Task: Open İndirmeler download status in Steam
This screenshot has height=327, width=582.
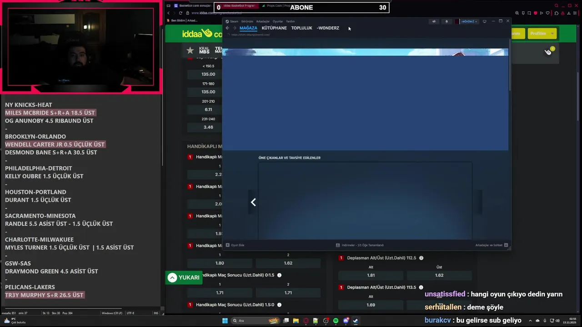Action: (x=360, y=245)
